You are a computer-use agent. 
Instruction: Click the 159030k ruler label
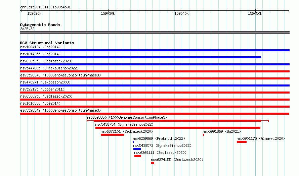click(x=108, y=13)
